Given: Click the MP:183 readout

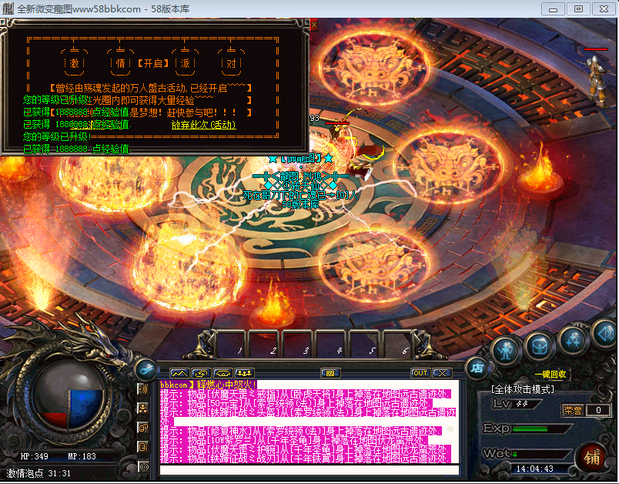Looking at the screenshot, I should coord(82,456).
